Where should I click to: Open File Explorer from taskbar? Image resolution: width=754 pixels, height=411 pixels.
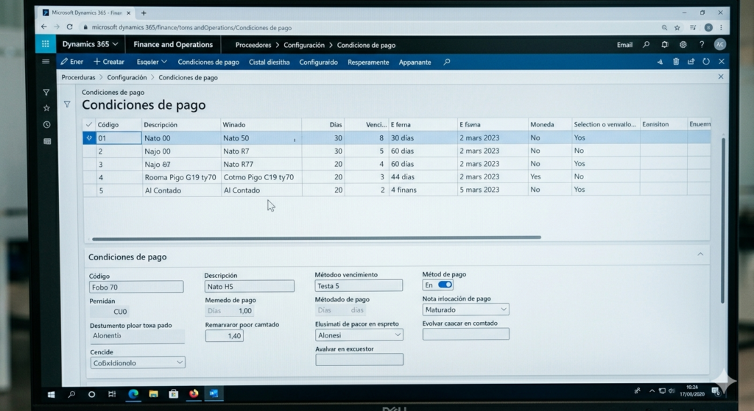click(153, 393)
